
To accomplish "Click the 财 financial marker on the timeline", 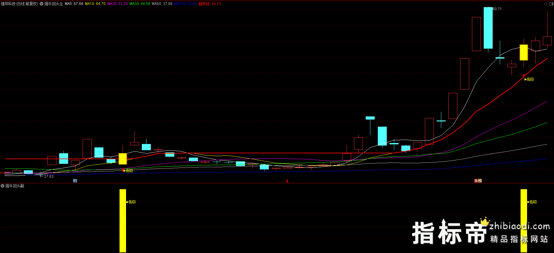I will tap(75, 181).
